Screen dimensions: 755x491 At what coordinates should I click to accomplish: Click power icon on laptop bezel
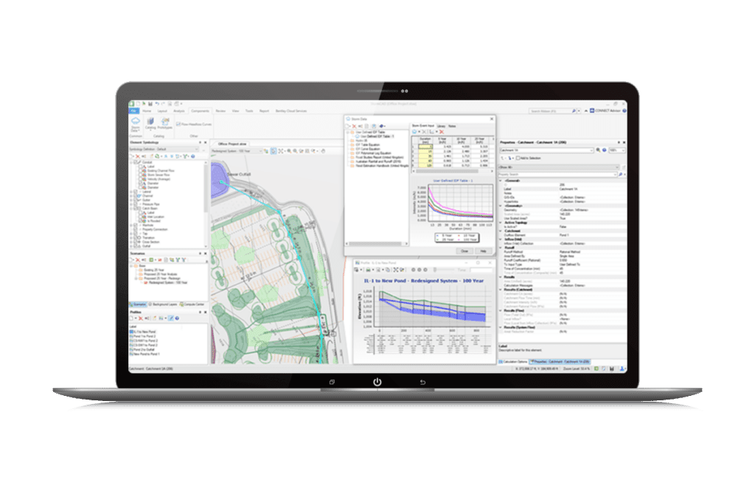point(377,382)
